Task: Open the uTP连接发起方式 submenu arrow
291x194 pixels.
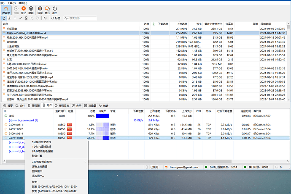Action: tap(85, 162)
